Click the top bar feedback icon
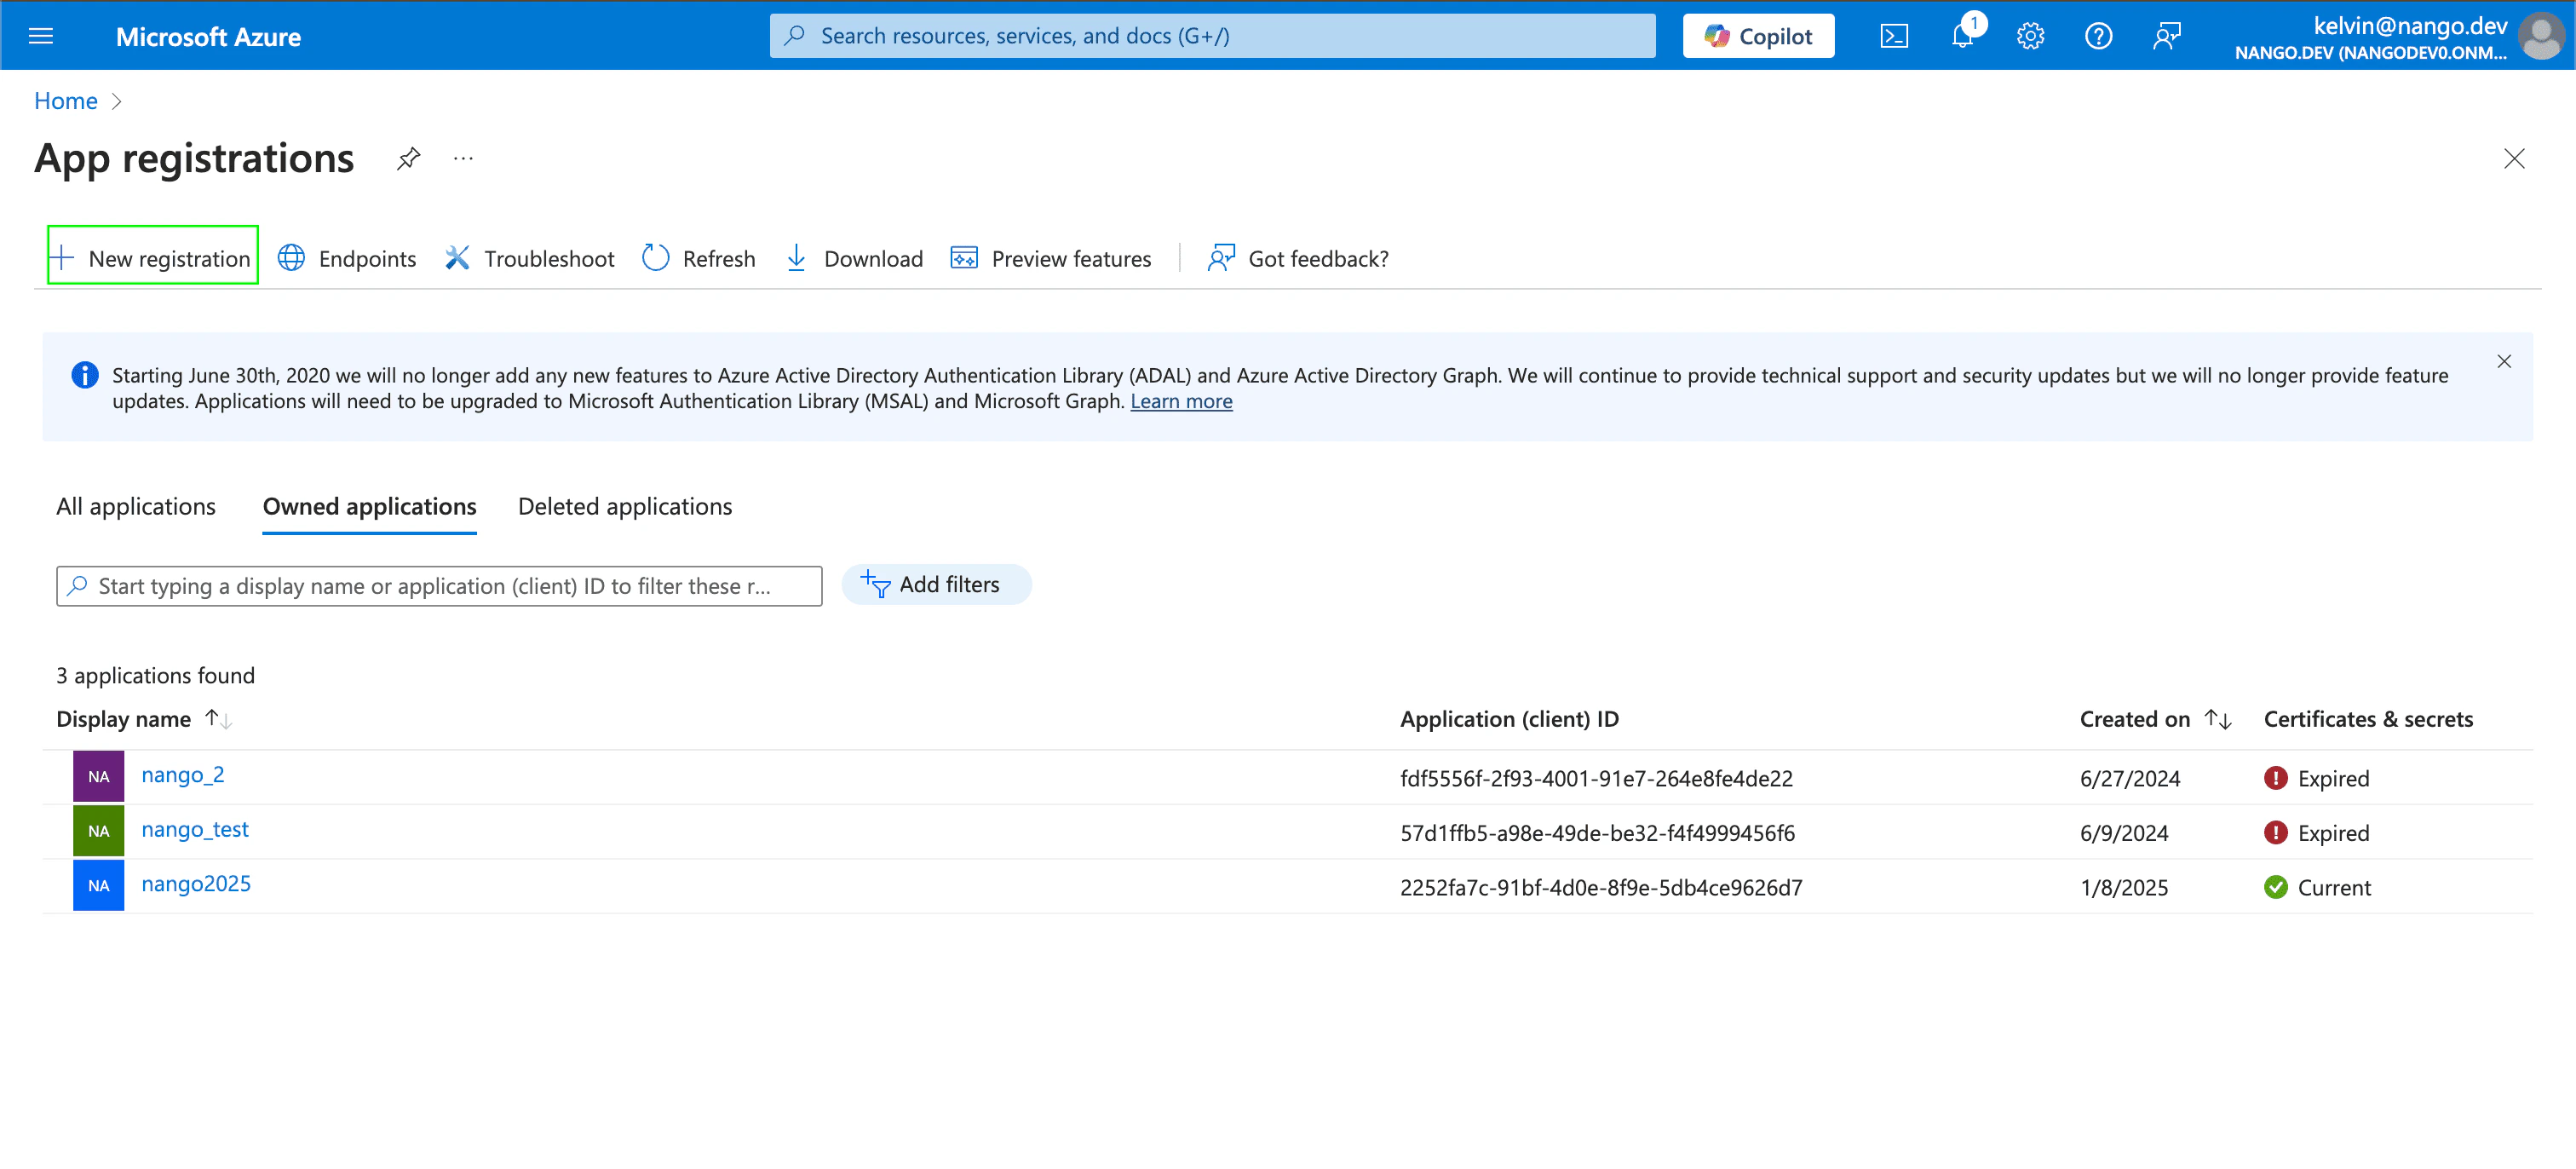Image resolution: width=2576 pixels, height=1169 pixels. (x=2166, y=36)
